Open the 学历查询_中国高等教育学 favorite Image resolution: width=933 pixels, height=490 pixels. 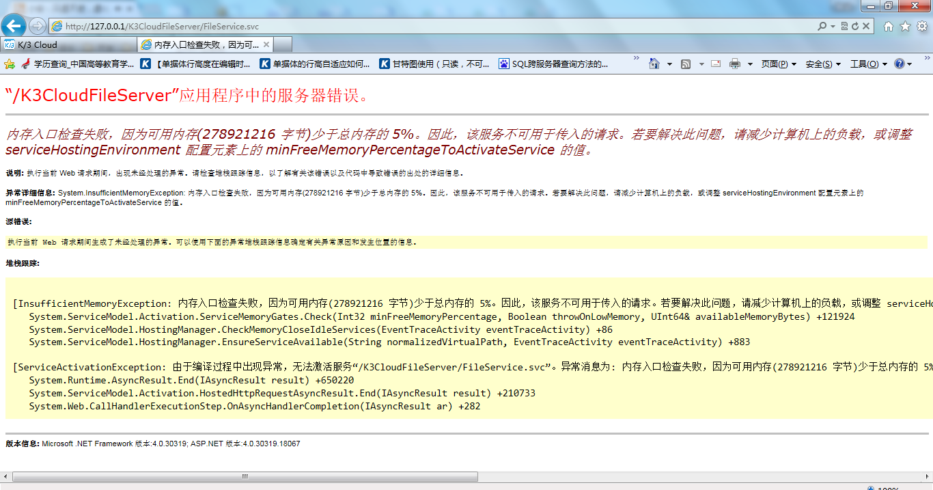pos(78,64)
